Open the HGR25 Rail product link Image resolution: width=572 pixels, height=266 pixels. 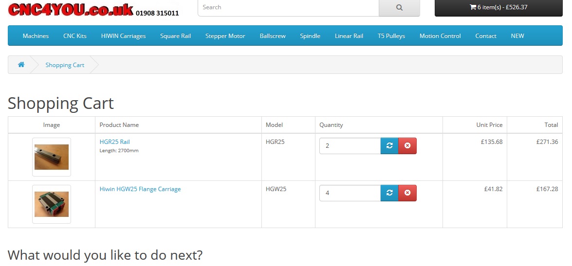pos(114,142)
